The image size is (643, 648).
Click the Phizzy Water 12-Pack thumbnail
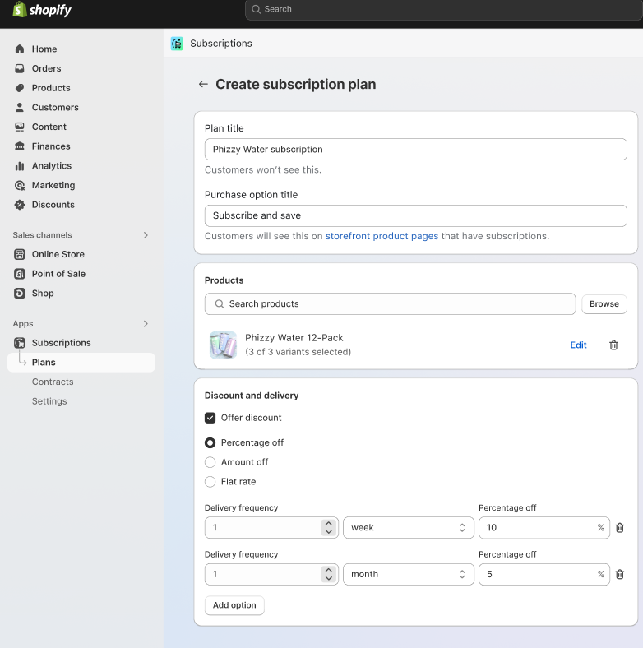(223, 345)
